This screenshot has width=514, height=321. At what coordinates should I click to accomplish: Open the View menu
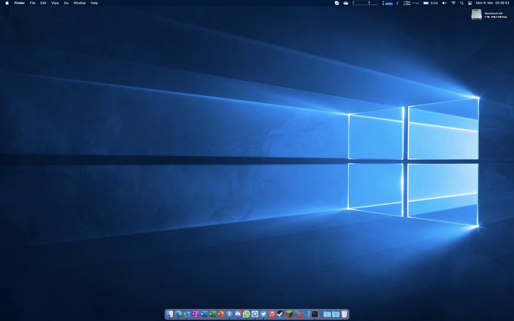55,3
